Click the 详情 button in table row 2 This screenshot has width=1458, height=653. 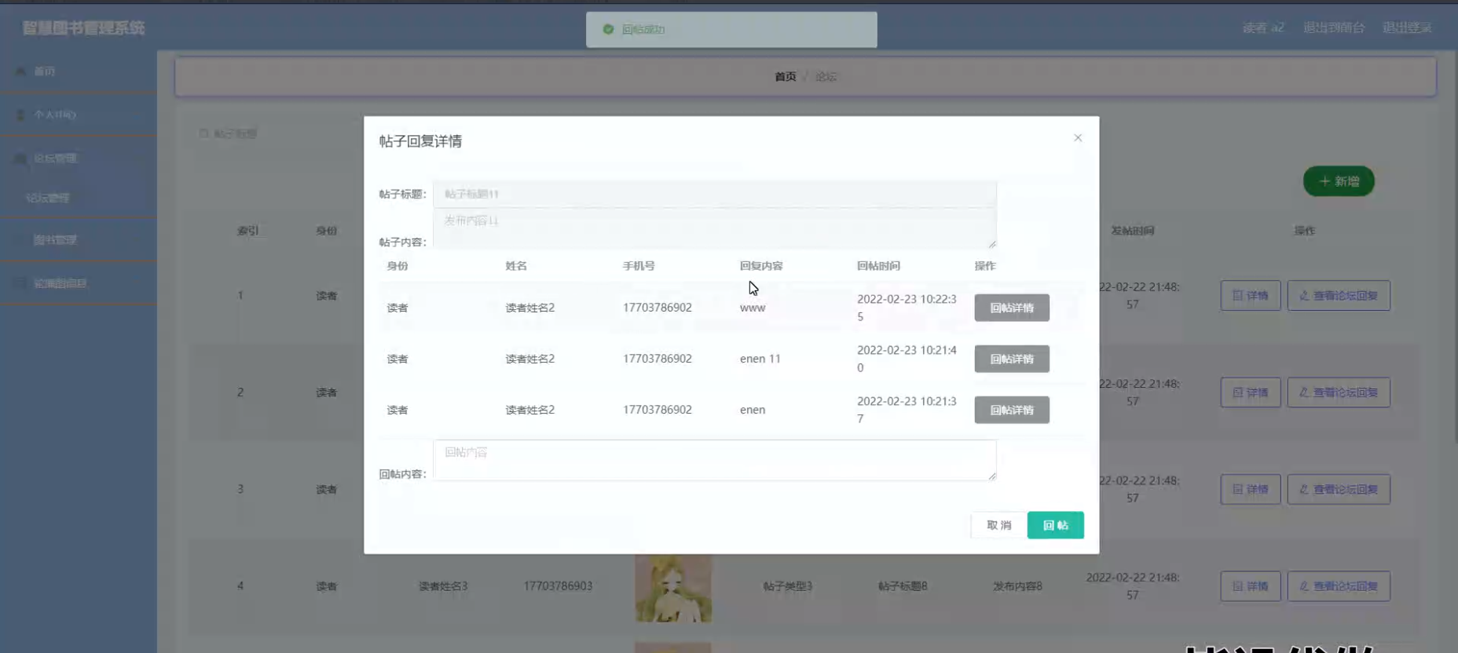coord(1251,392)
